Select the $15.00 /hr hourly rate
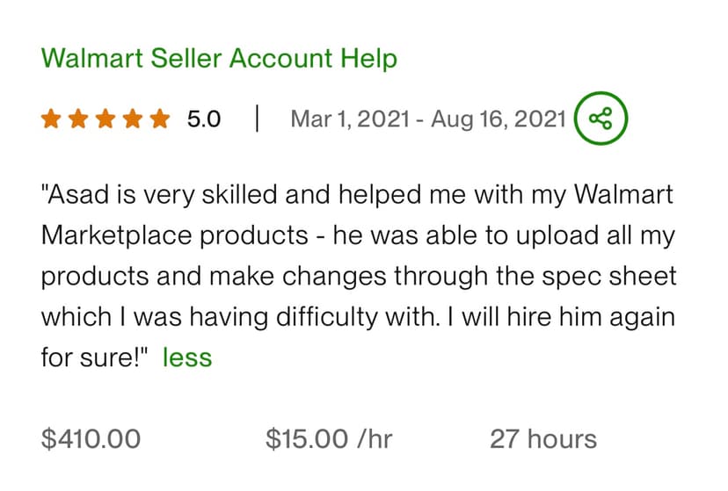Image resolution: width=728 pixels, height=491 pixels. tap(329, 439)
